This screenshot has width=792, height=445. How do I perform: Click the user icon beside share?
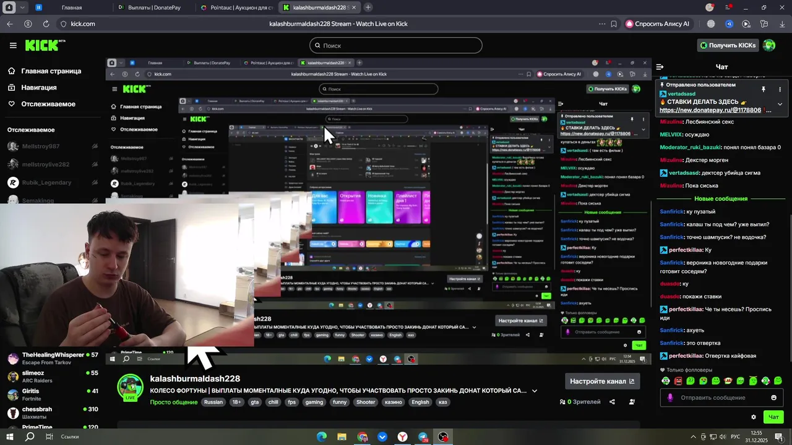632,402
